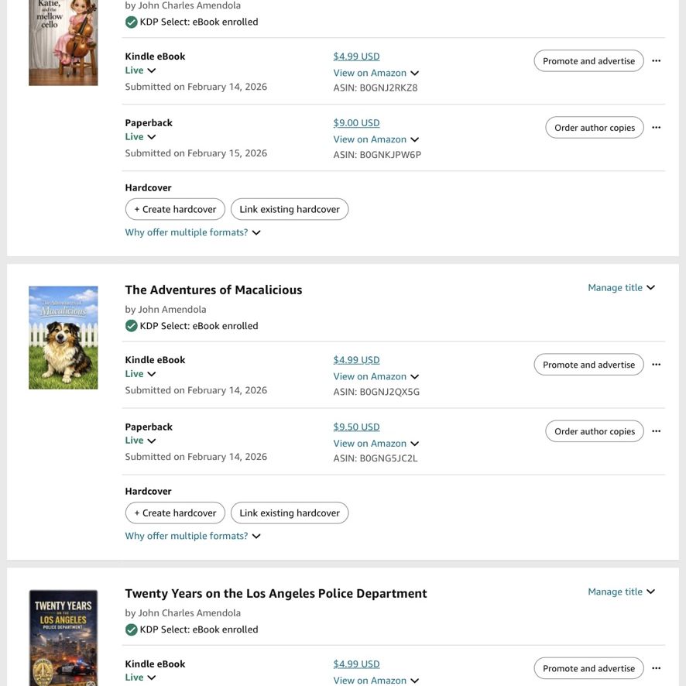686x686 pixels.
Task: Open the $4.99 USD price for Macalicious eBook
Action: tap(356, 360)
